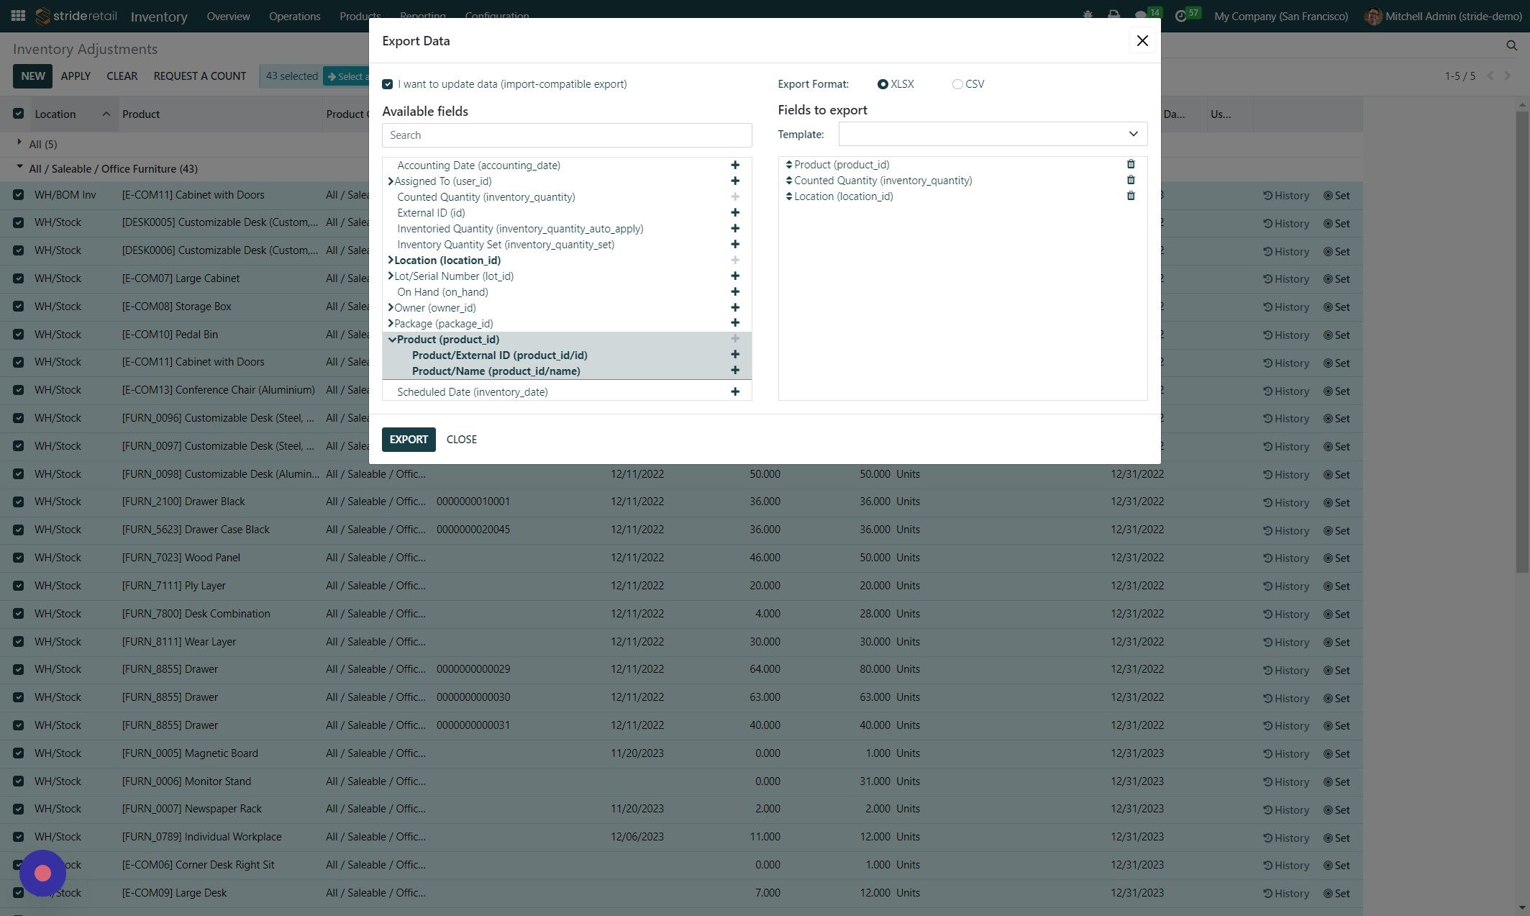The width and height of the screenshot is (1530, 916).
Task: Add Product/Name field via plus icon
Action: [x=734, y=371]
